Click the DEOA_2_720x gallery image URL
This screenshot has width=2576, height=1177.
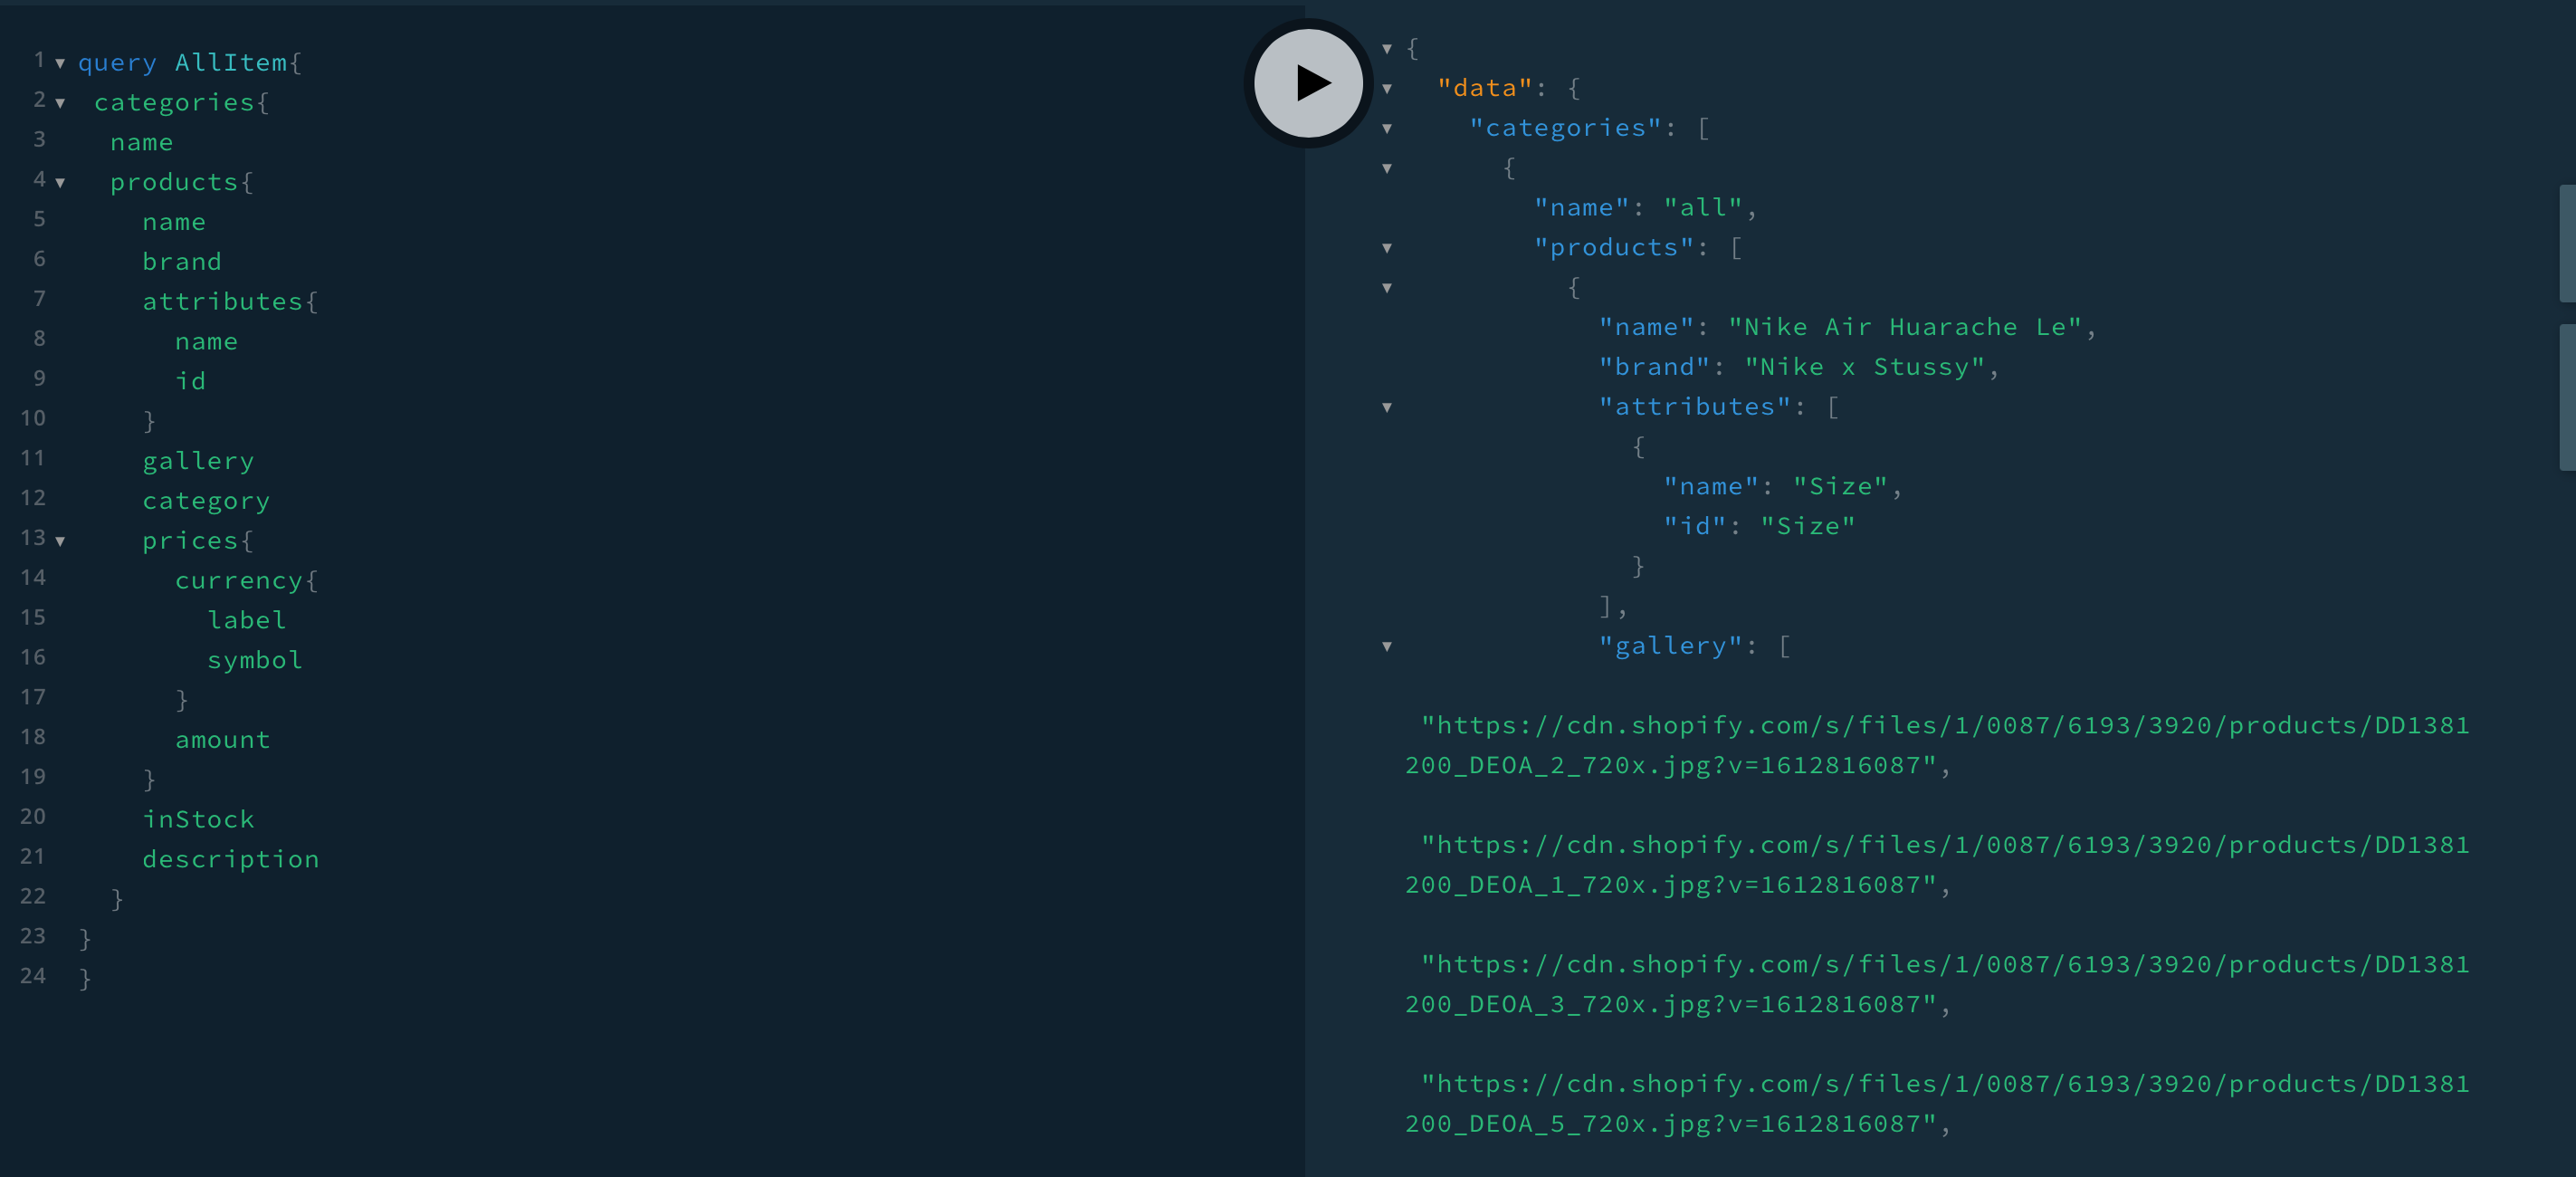coord(1937,745)
